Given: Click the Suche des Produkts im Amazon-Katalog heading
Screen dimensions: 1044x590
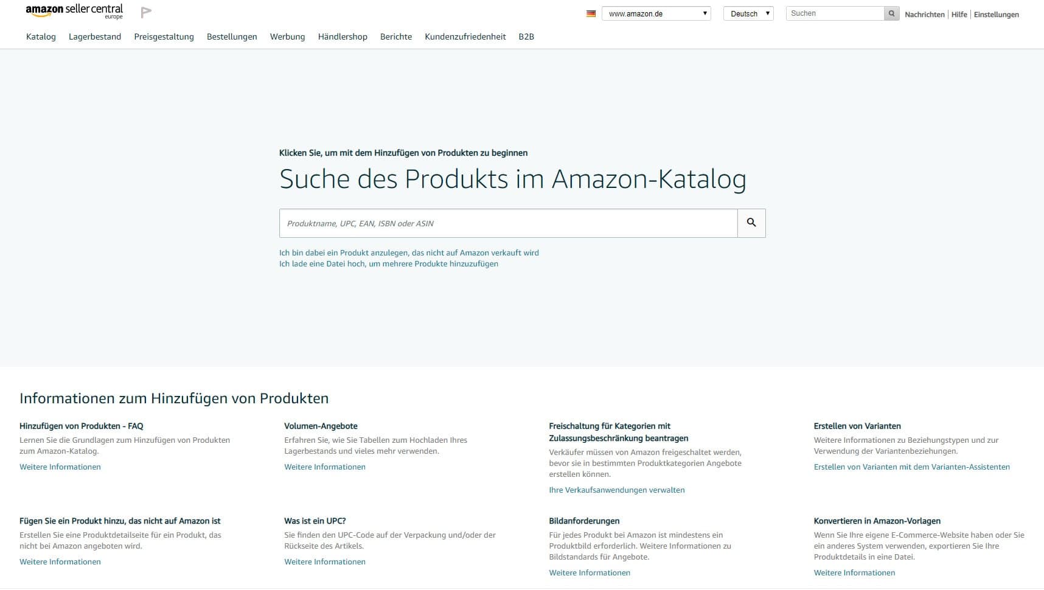Looking at the screenshot, I should pyautogui.click(x=513, y=179).
